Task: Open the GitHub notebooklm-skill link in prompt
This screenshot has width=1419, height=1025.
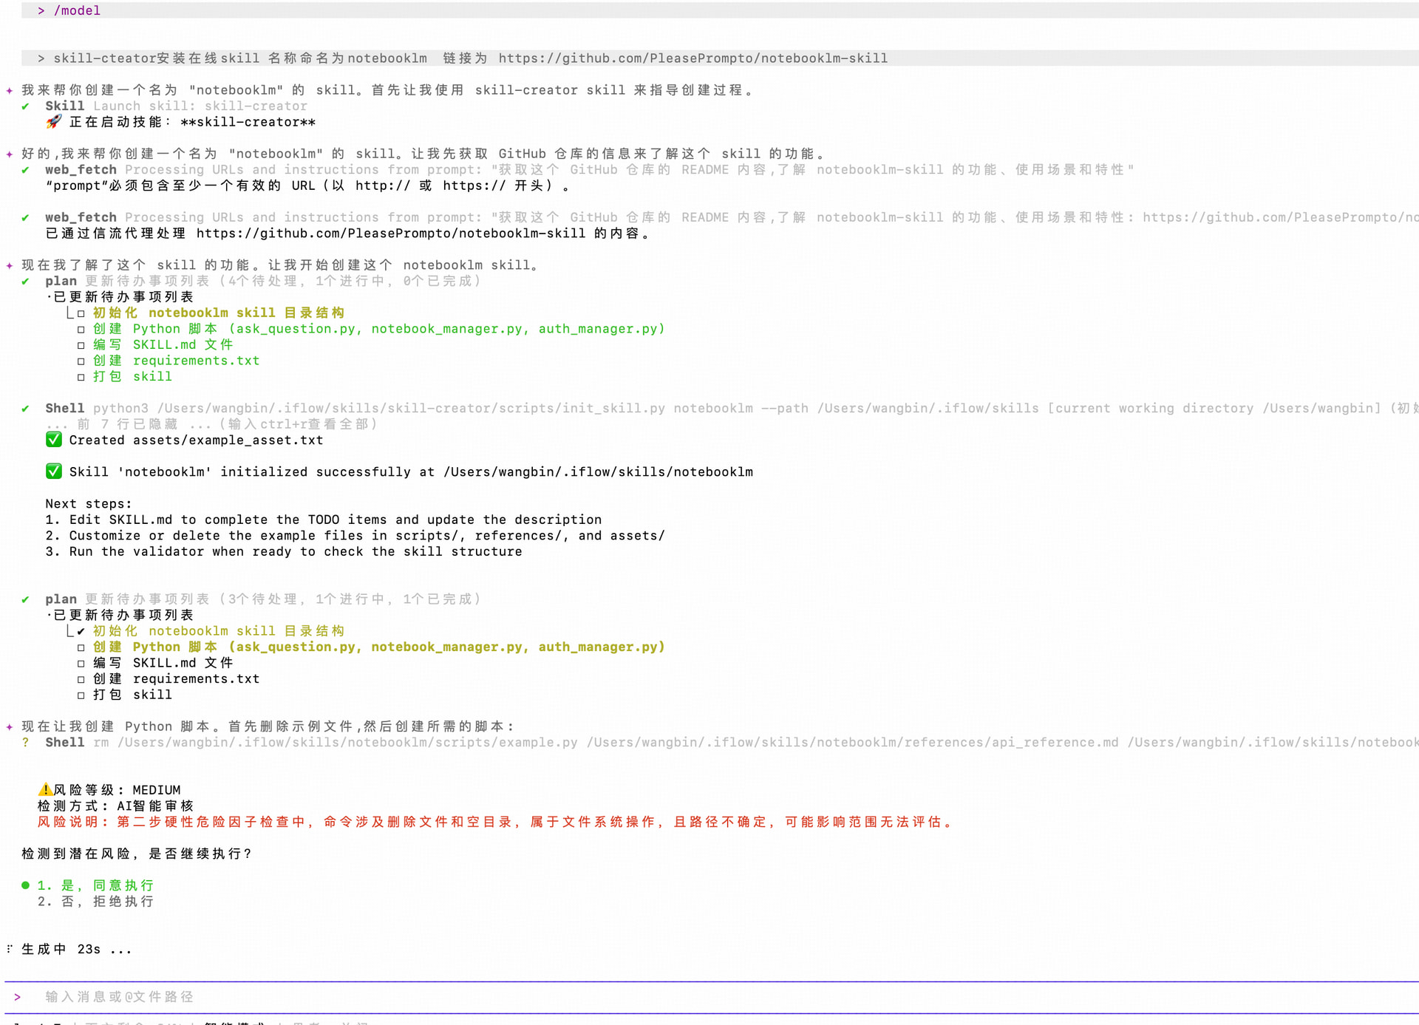Action: tap(693, 58)
